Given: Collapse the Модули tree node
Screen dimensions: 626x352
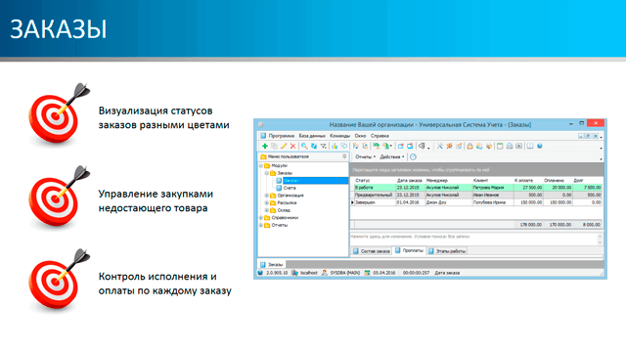Looking at the screenshot, I should coord(261,165).
